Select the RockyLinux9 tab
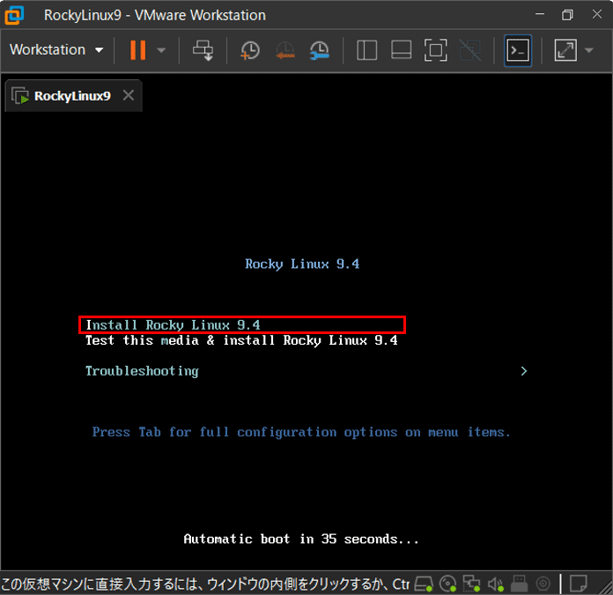The height and width of the screenshot is (595, 613). pyautogui.click(x=73, y=96)
